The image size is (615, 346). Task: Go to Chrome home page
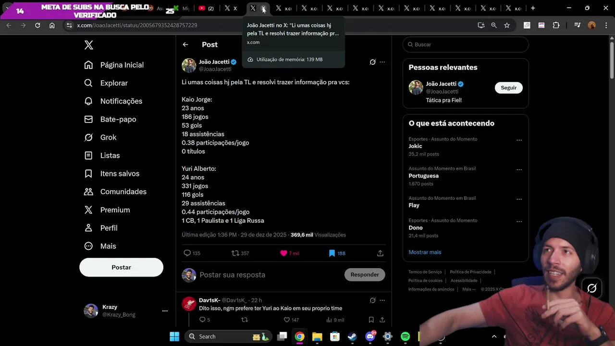coord(52,25)
